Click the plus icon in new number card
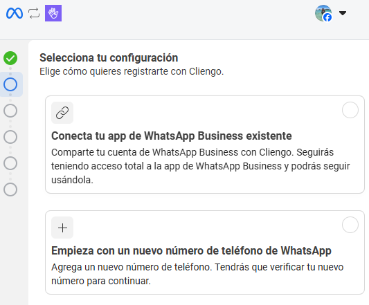 pos(62,228)
